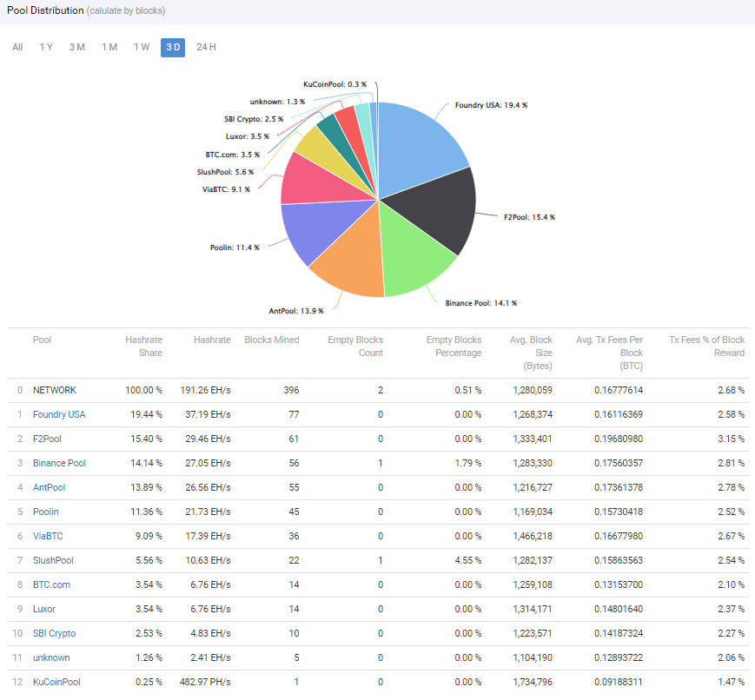Screen dimensions: 755x700
Task: Click the Hashrate Share column header
Action: [143, 347]
